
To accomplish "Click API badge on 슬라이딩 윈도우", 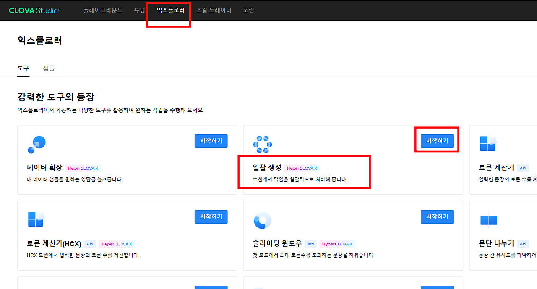I will tap(311, 244).
